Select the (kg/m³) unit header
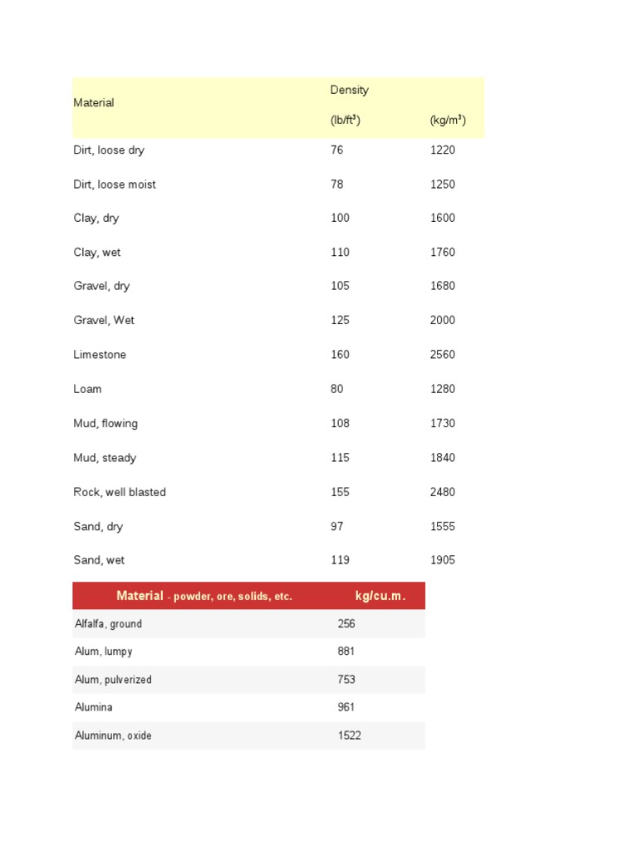Screen dimensions: 638x851 coord(448,121)
